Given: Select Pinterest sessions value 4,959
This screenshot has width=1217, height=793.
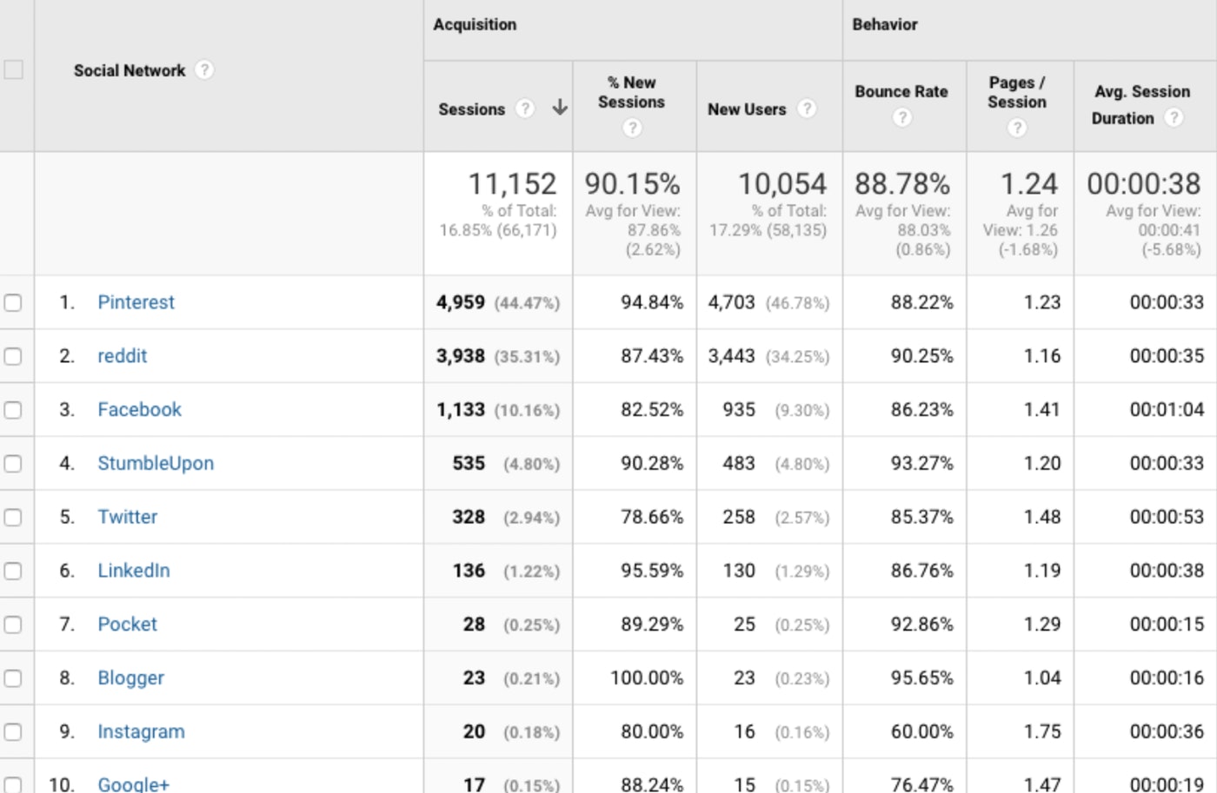Looking at the screenshot, I should [461, 302].
